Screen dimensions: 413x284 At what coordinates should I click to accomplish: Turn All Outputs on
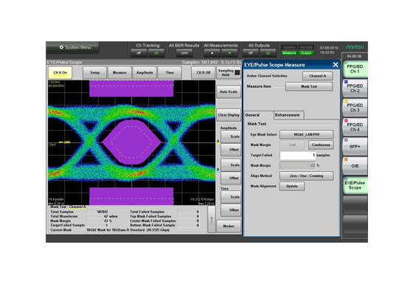pyautogui.click(x=268, y=53)
